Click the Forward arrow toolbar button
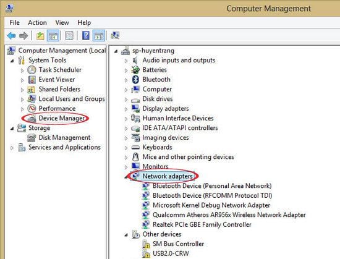340x259 pixels. (23, 36)
